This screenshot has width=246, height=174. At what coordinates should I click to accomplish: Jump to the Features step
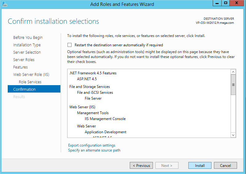click(x=20, y=67)
